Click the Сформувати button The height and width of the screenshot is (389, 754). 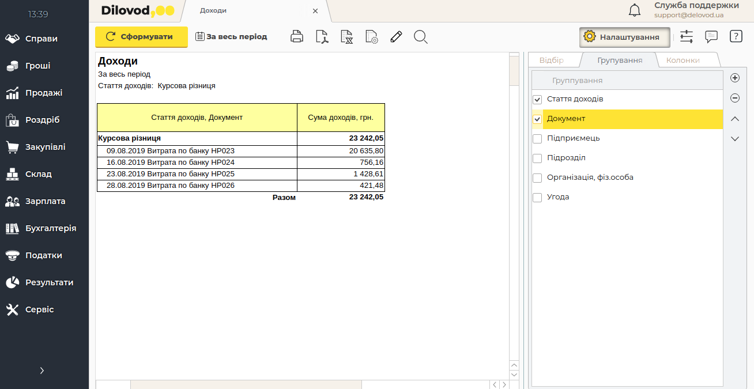pyautogui.click(x=141, y=36)
